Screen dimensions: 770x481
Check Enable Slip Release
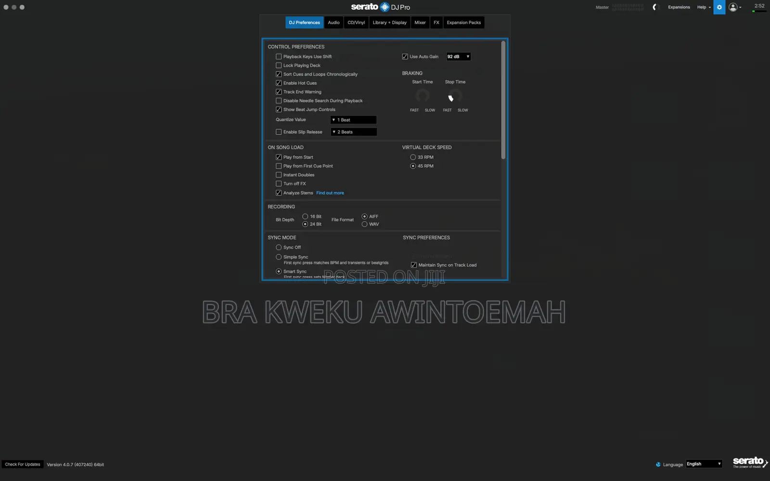pos(279,132)
